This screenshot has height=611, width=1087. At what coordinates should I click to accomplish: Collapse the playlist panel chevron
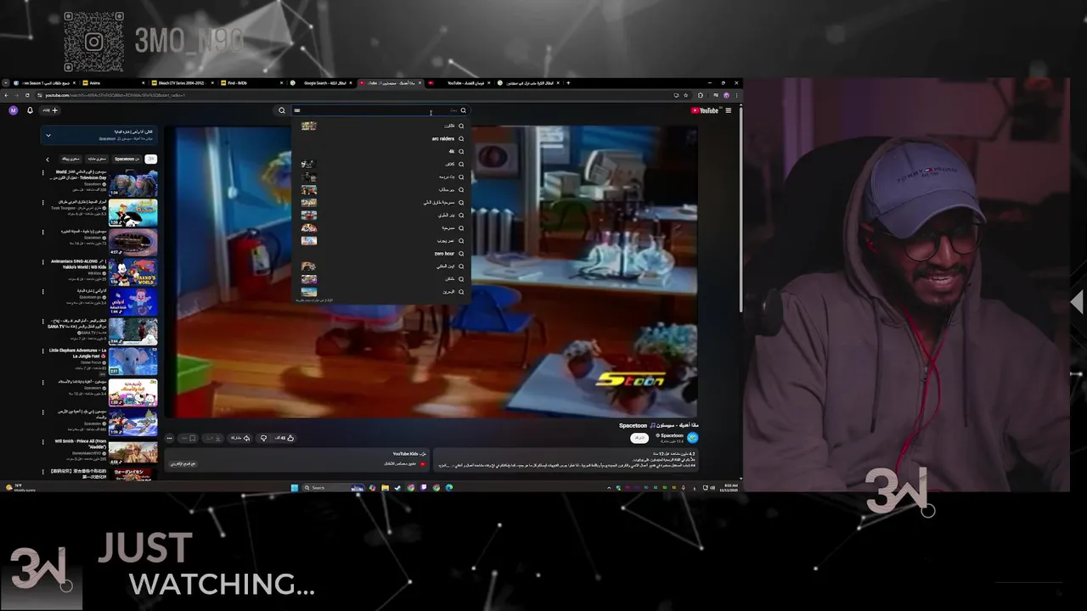pos(48,135)
